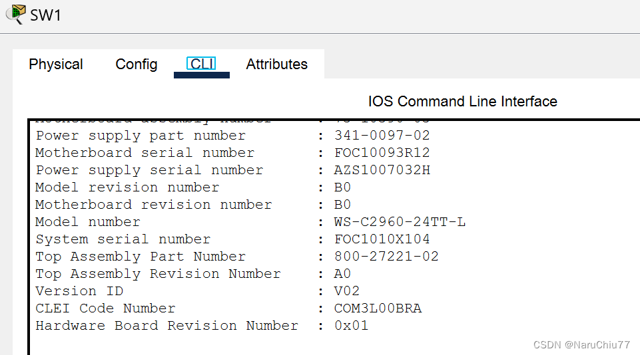Click the Model number label
640x355 pixels.
[x=88, y=222]
